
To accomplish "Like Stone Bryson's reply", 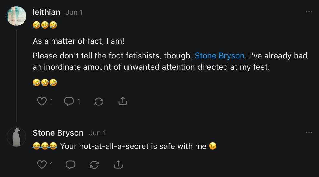I will pos(42,164).
